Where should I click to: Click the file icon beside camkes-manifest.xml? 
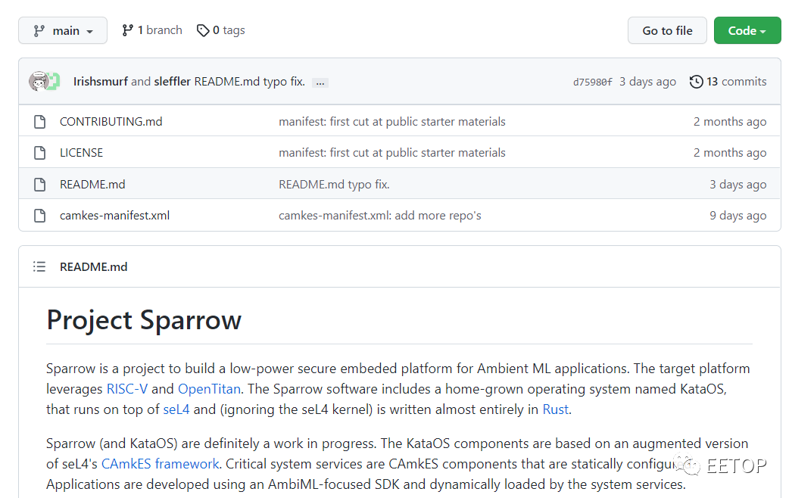tap(40, 216)
